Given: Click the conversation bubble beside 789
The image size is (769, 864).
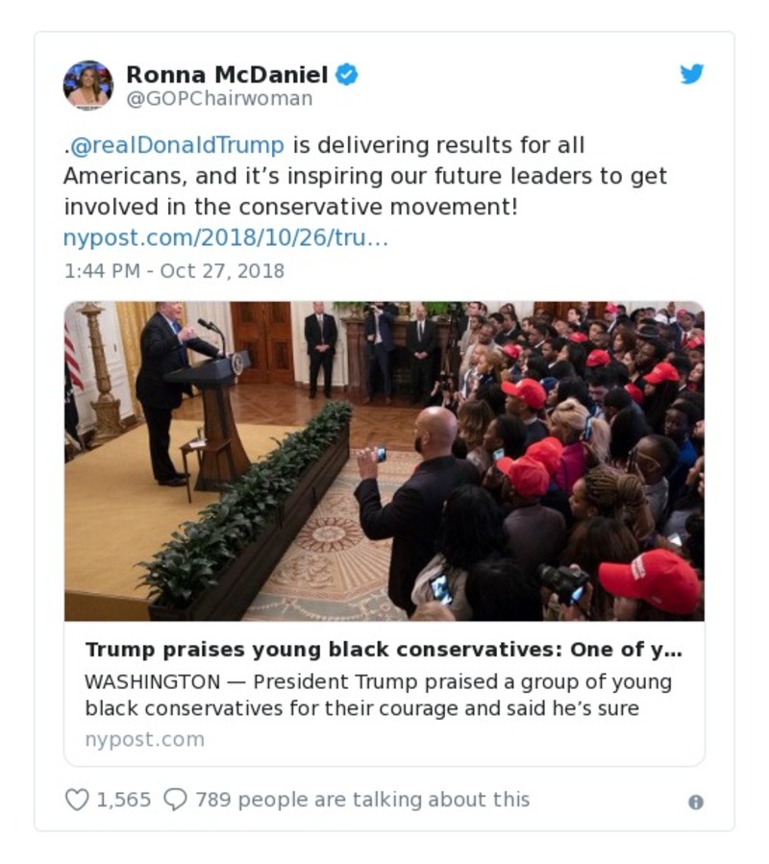Looking at the screenshot, I should [x=177, y=798].
